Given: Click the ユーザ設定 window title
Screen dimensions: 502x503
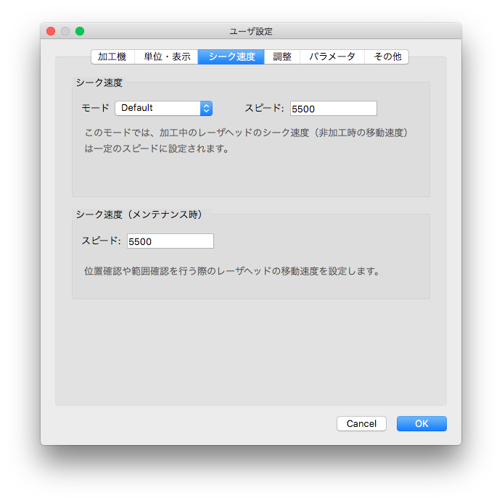Looking at the screenshot, I should (251, 31).
